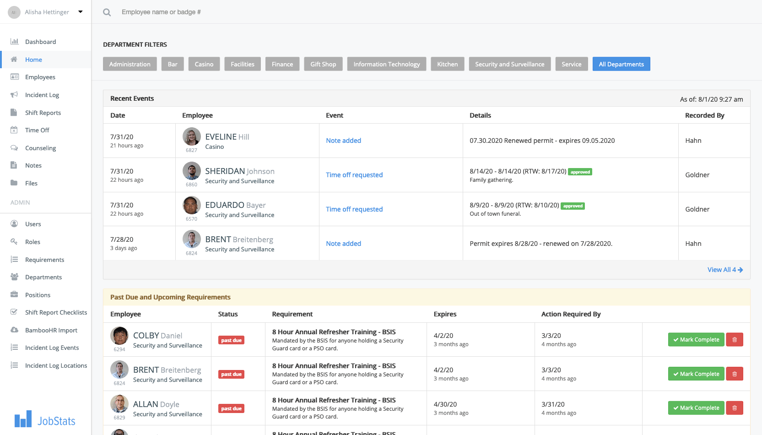Open the Dashboard menu item
This screenshot has width=762, height=435.
[x=41, y=42]
